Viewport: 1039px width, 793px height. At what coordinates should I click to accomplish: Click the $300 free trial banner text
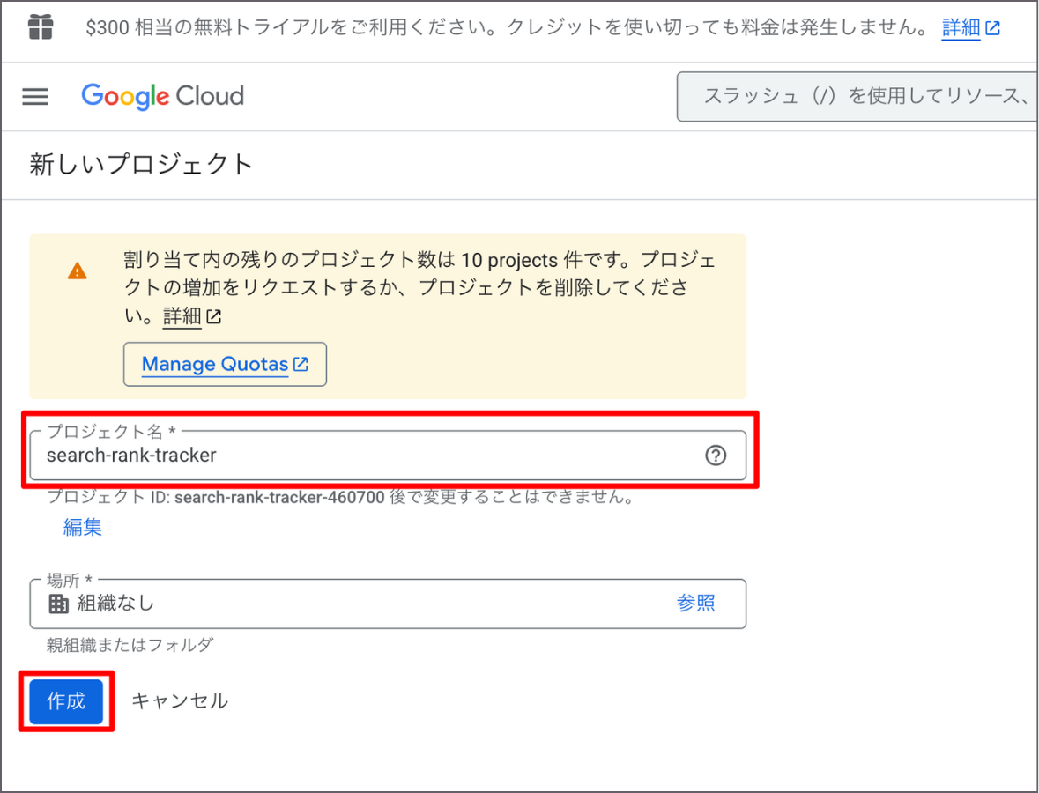tap(507, 28)
